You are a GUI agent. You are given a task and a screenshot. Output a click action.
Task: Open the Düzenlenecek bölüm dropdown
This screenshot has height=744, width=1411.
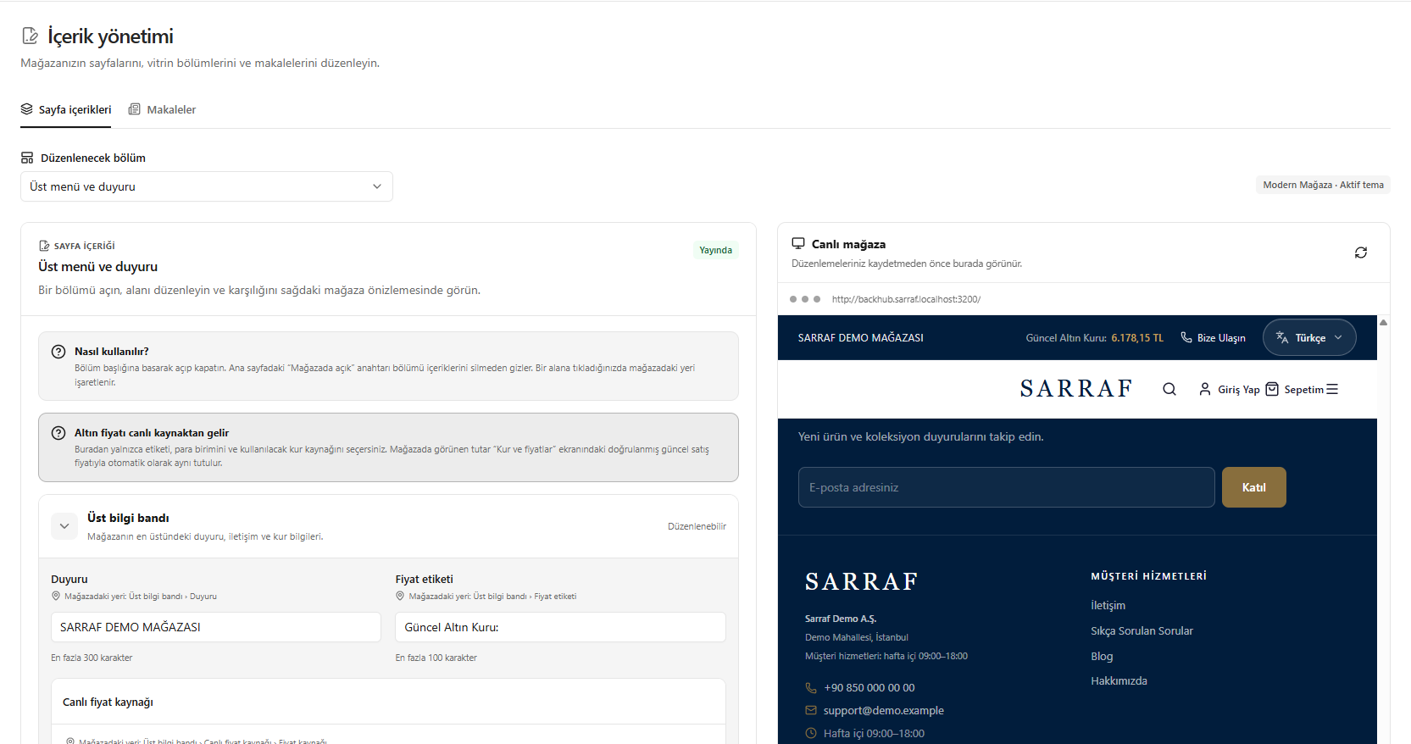click(x=207, y=186)
